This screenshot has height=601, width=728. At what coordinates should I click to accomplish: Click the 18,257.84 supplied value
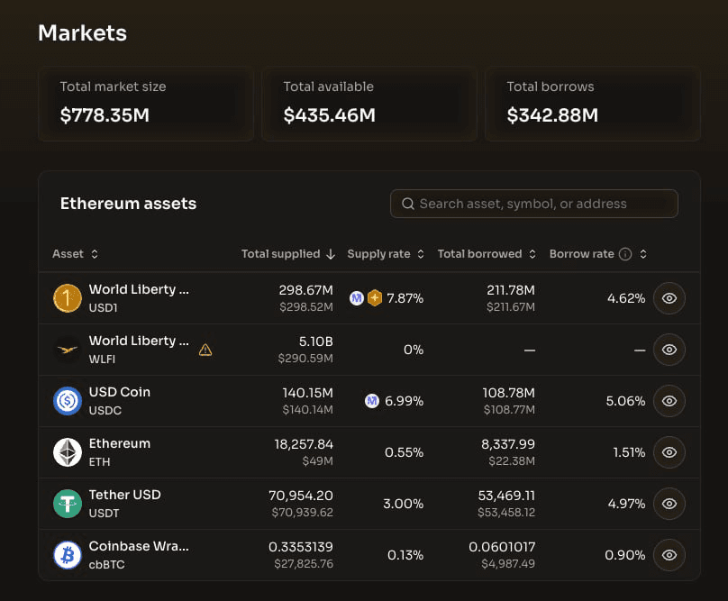[x=304, y=444]
